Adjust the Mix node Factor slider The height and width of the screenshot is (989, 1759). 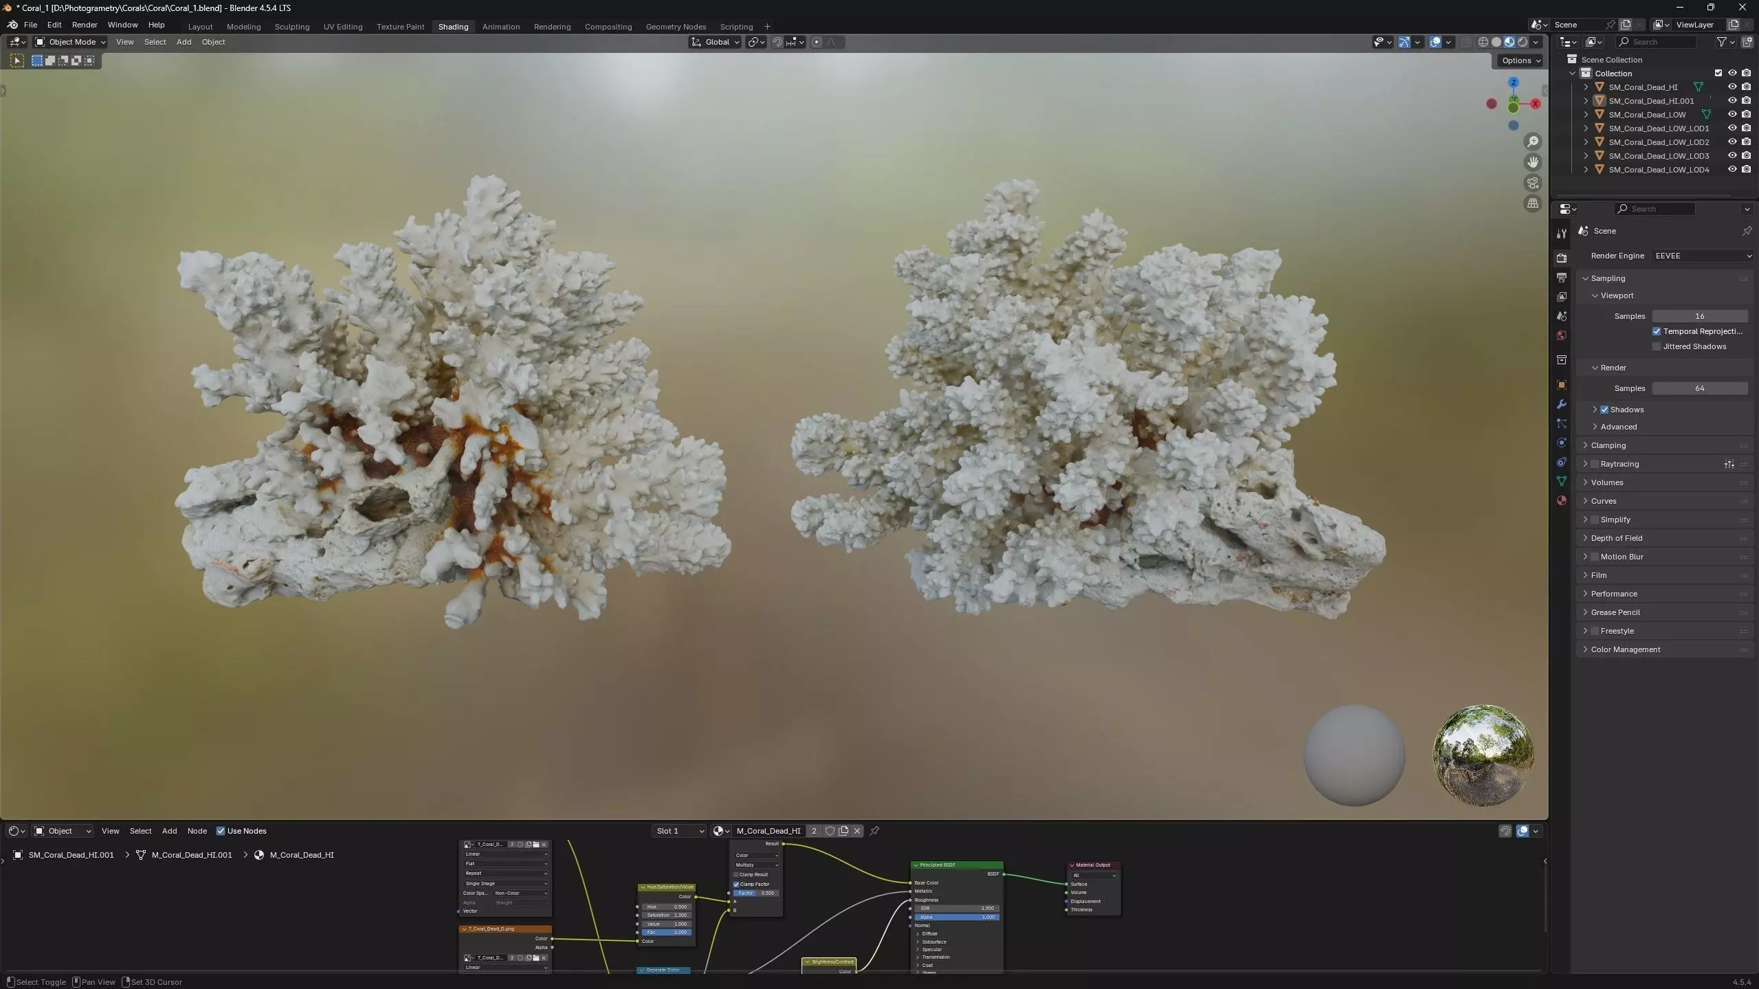coord(756,893)
